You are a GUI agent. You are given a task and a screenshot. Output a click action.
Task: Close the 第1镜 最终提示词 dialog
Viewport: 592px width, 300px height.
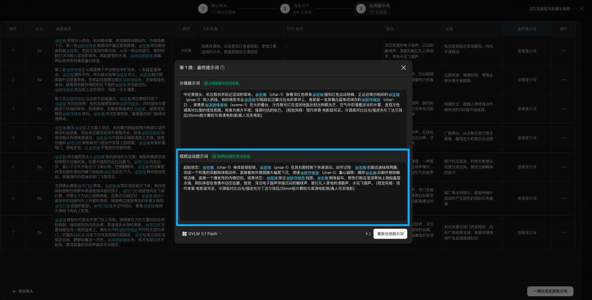(x=403, y=67)
